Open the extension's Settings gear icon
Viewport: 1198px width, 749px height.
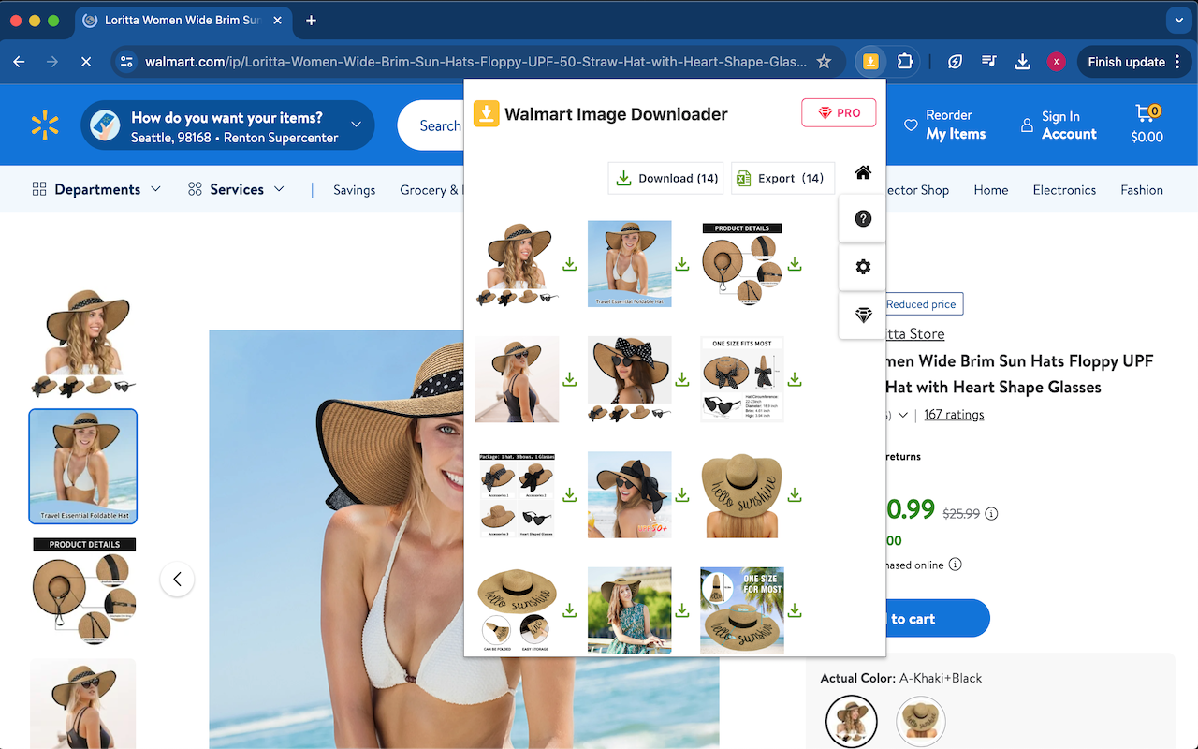coord(863,267)
